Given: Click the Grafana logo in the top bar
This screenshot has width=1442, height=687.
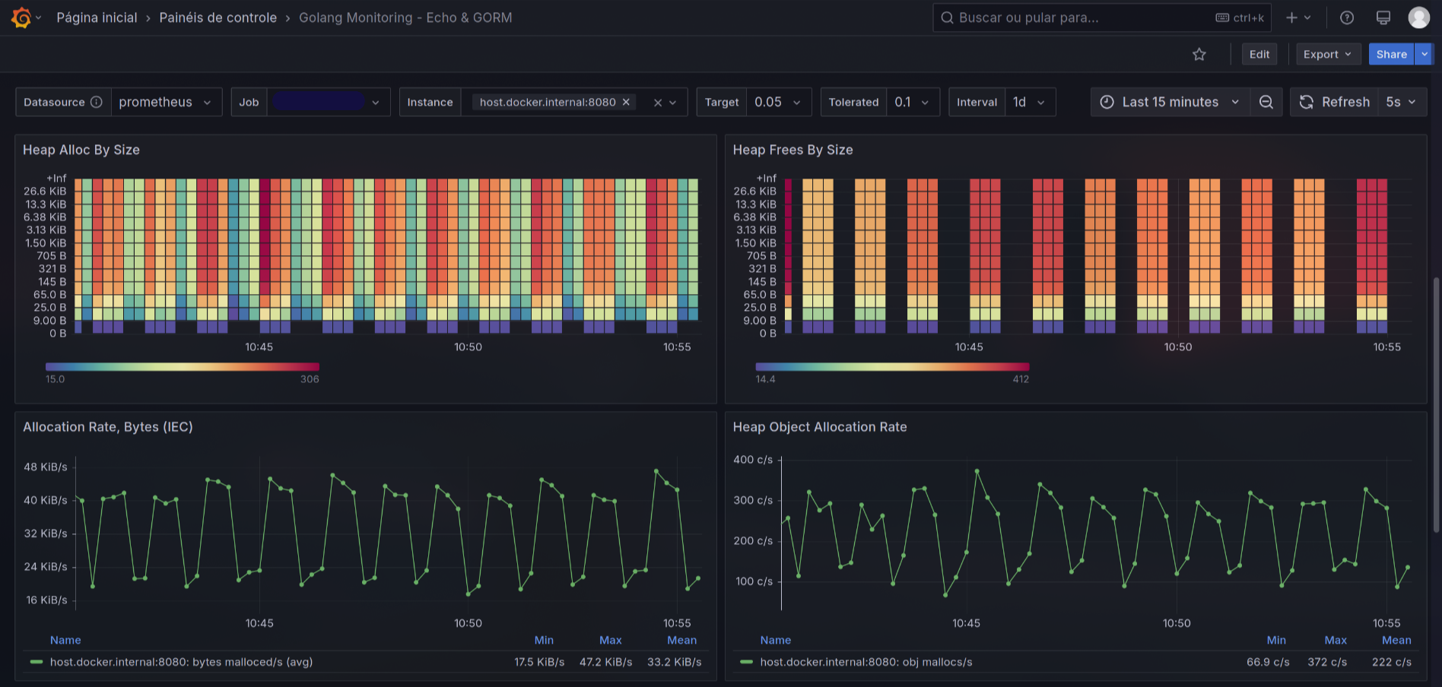Looking at the screenshot, I should pos(21,17).
